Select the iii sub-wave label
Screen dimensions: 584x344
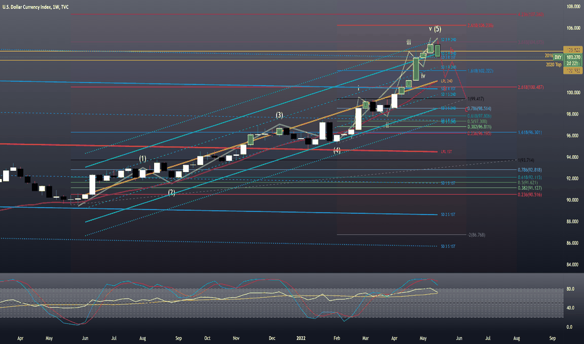coord(409,43)
